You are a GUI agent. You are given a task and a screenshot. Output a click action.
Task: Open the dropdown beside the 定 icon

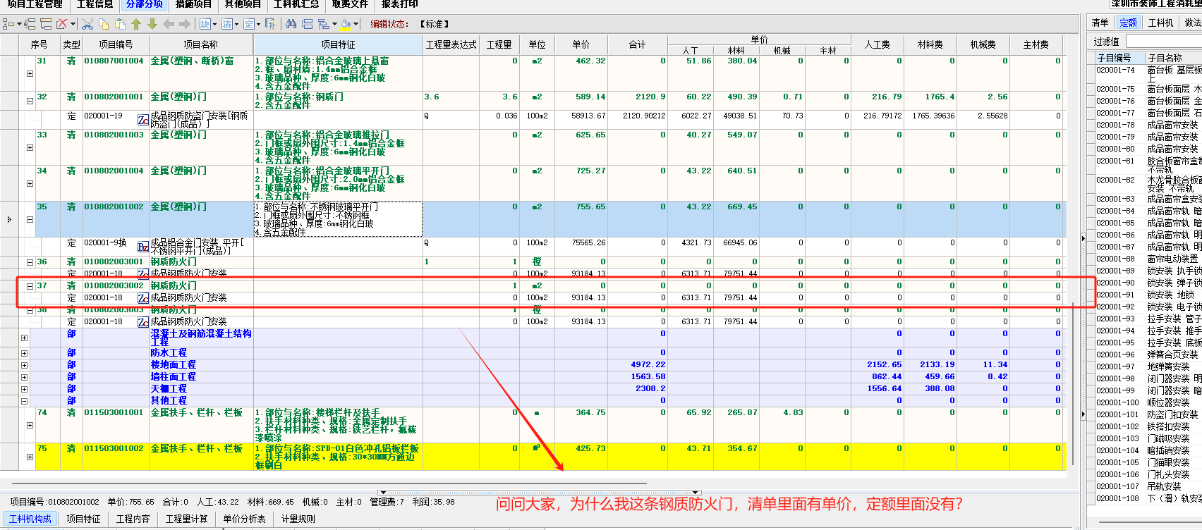[259, 24]
